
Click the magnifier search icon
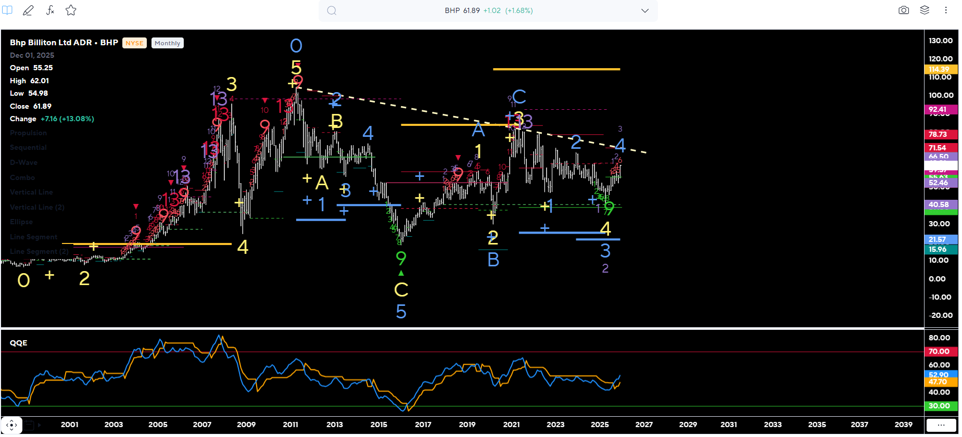pyautogui.click(x=332, y=11)
